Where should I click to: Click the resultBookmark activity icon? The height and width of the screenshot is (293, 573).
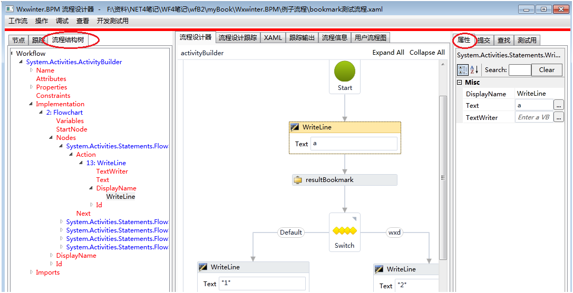point(298,180)
